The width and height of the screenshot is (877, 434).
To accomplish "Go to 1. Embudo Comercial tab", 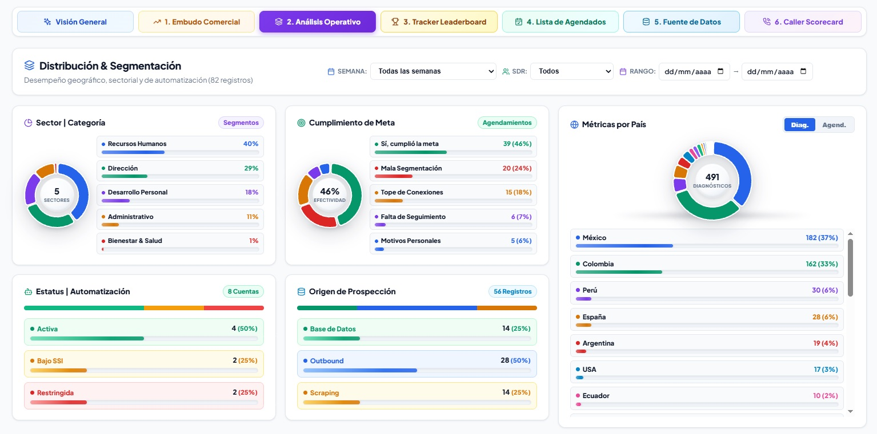I will click(x=197, y=22).
